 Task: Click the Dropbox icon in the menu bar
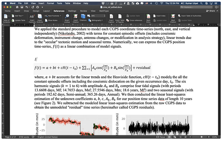103,3
